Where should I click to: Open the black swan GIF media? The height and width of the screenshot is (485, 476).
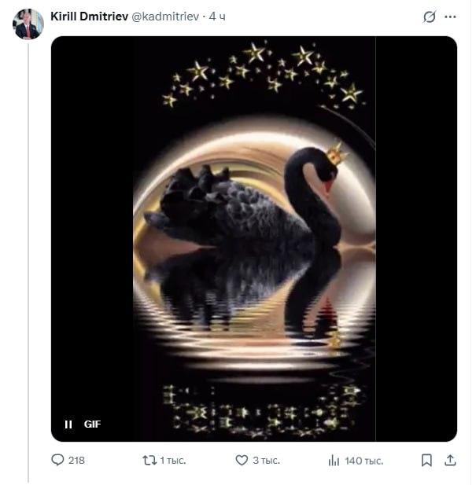[253, 236]
